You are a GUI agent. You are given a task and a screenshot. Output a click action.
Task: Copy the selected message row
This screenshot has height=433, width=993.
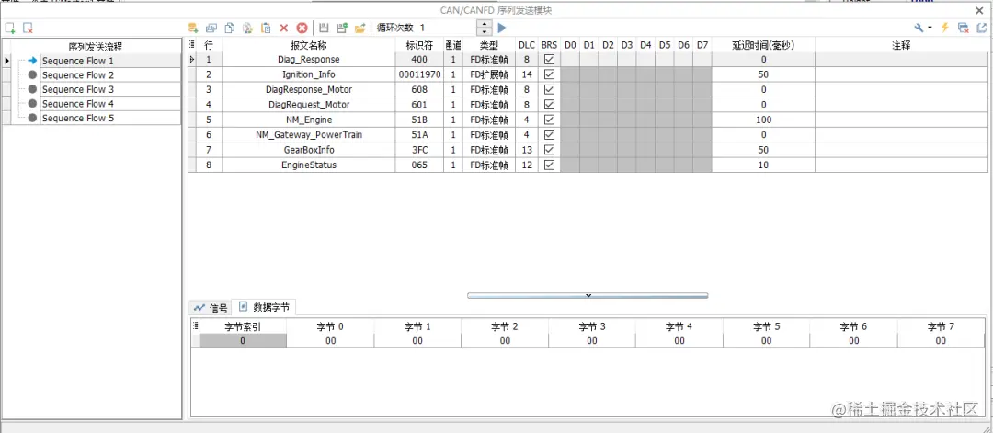(x=230, y=28)
